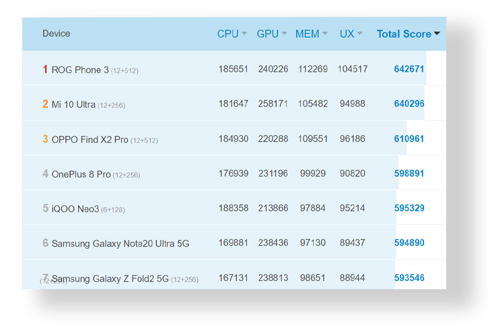490x333 pixels.
Task: Click the orange rank number 2
Action: (45, 104)
